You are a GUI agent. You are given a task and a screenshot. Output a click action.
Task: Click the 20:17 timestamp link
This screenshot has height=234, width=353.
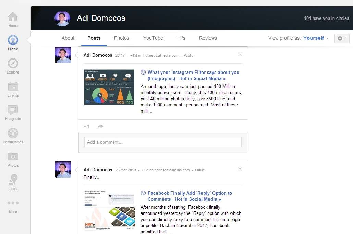tap(120, 55)
